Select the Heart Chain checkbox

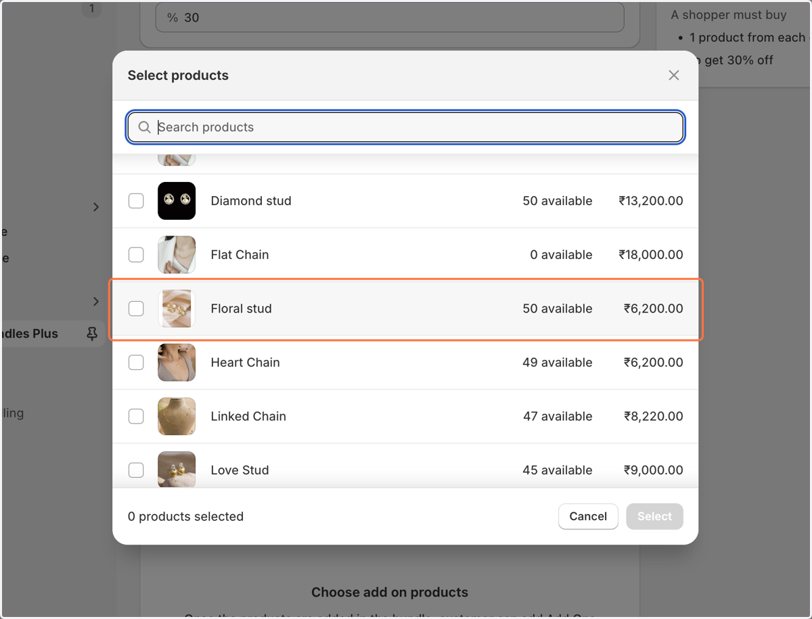coord(136,363)
